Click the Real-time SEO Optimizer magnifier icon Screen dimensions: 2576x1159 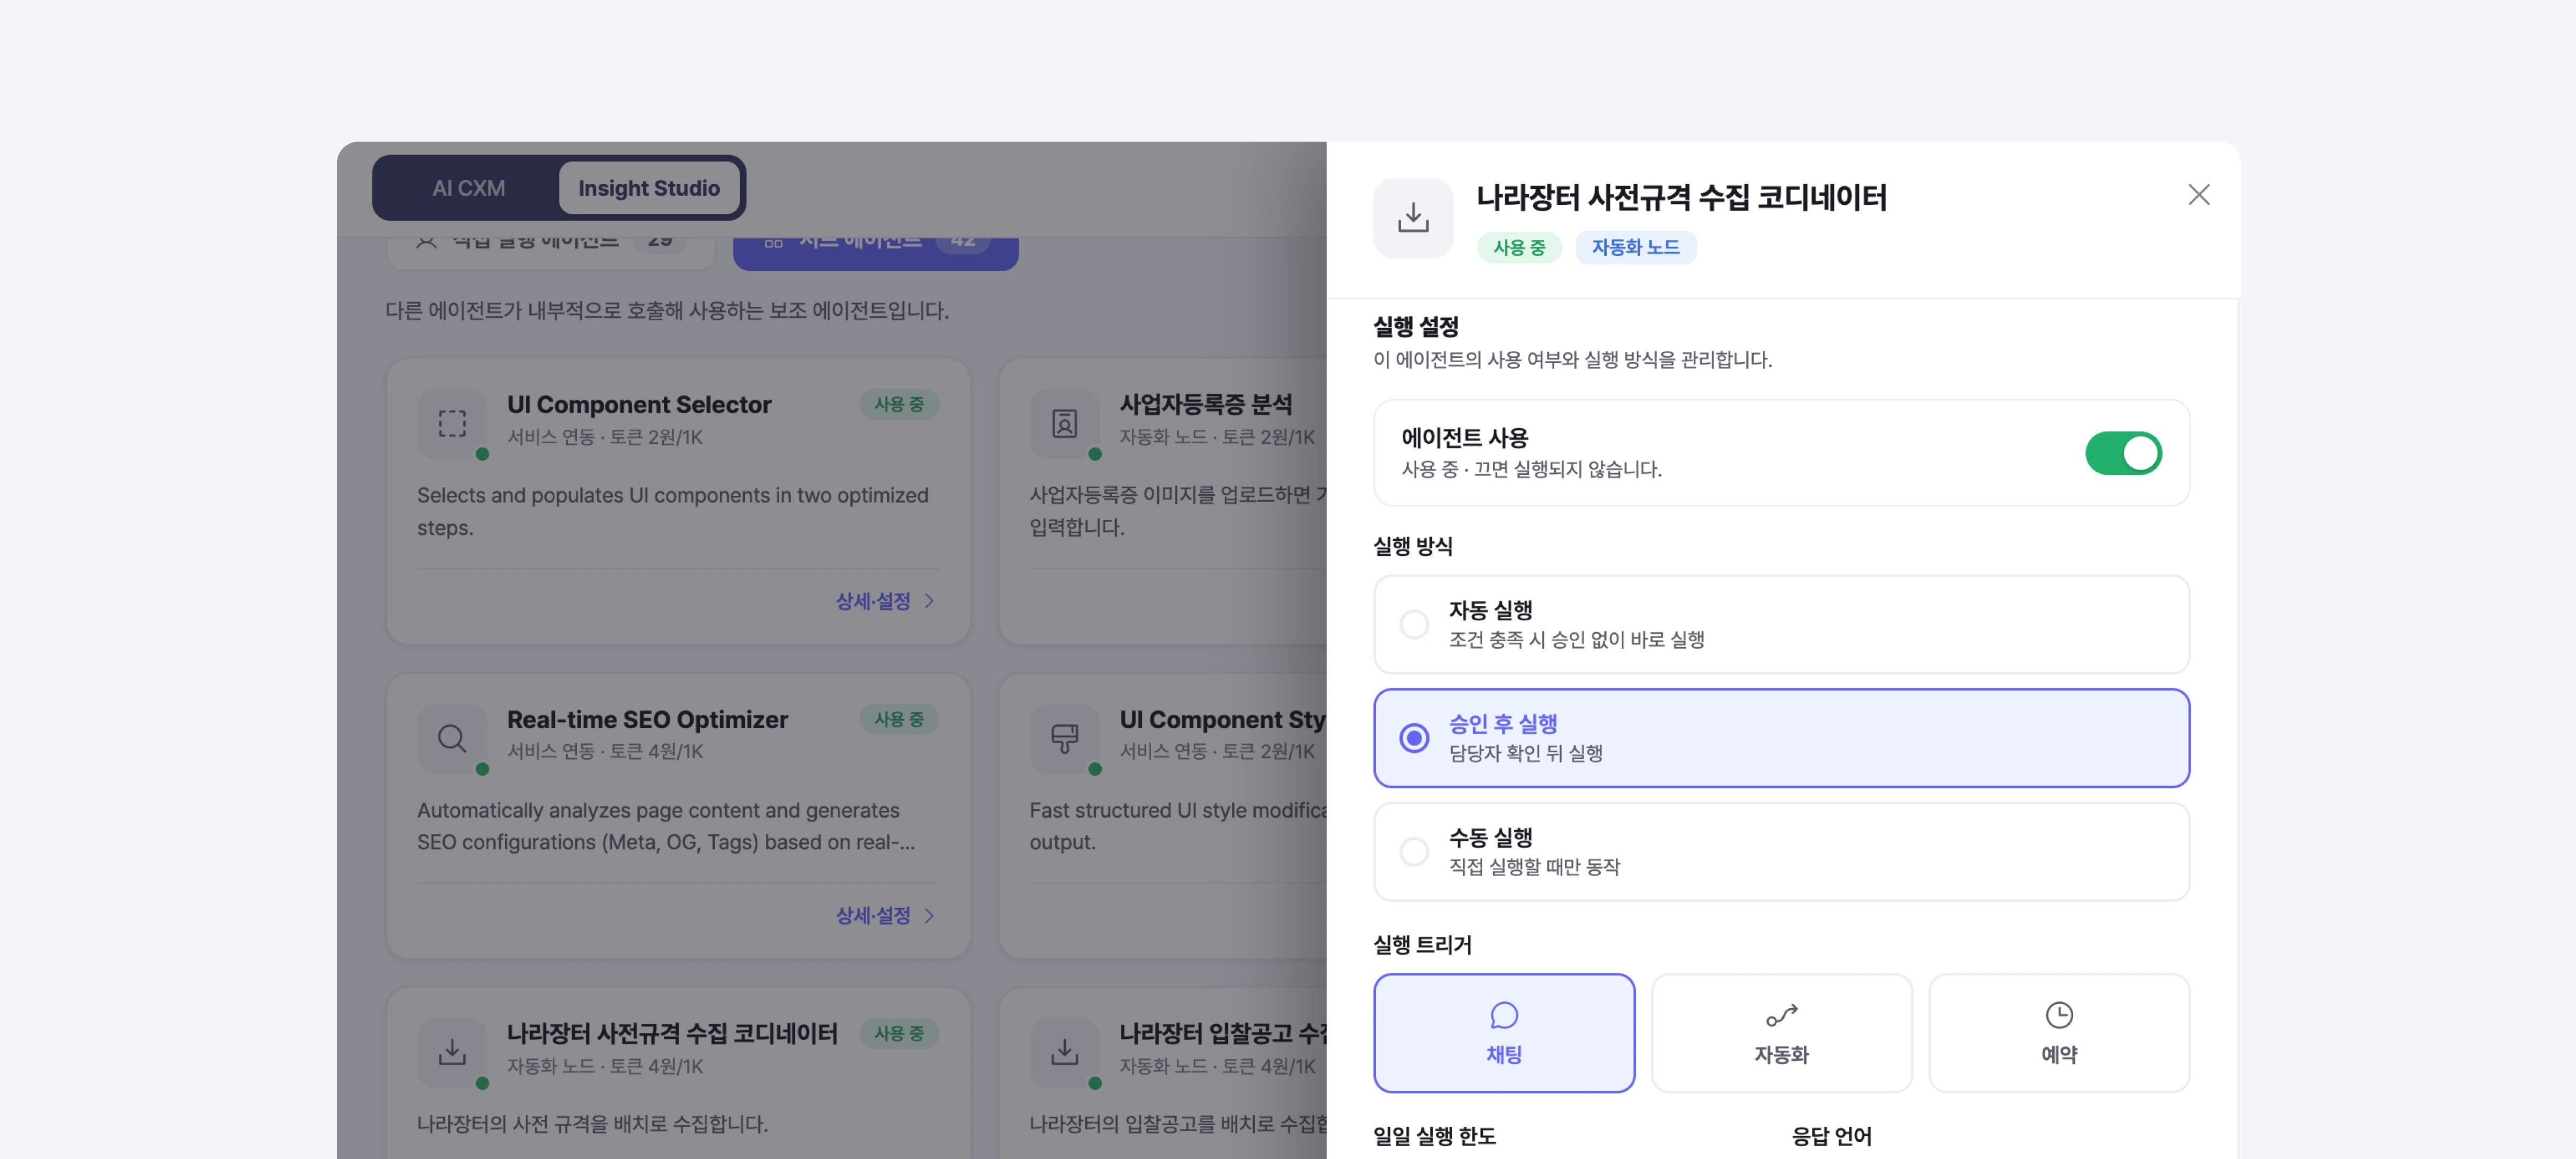pos(452,739)
